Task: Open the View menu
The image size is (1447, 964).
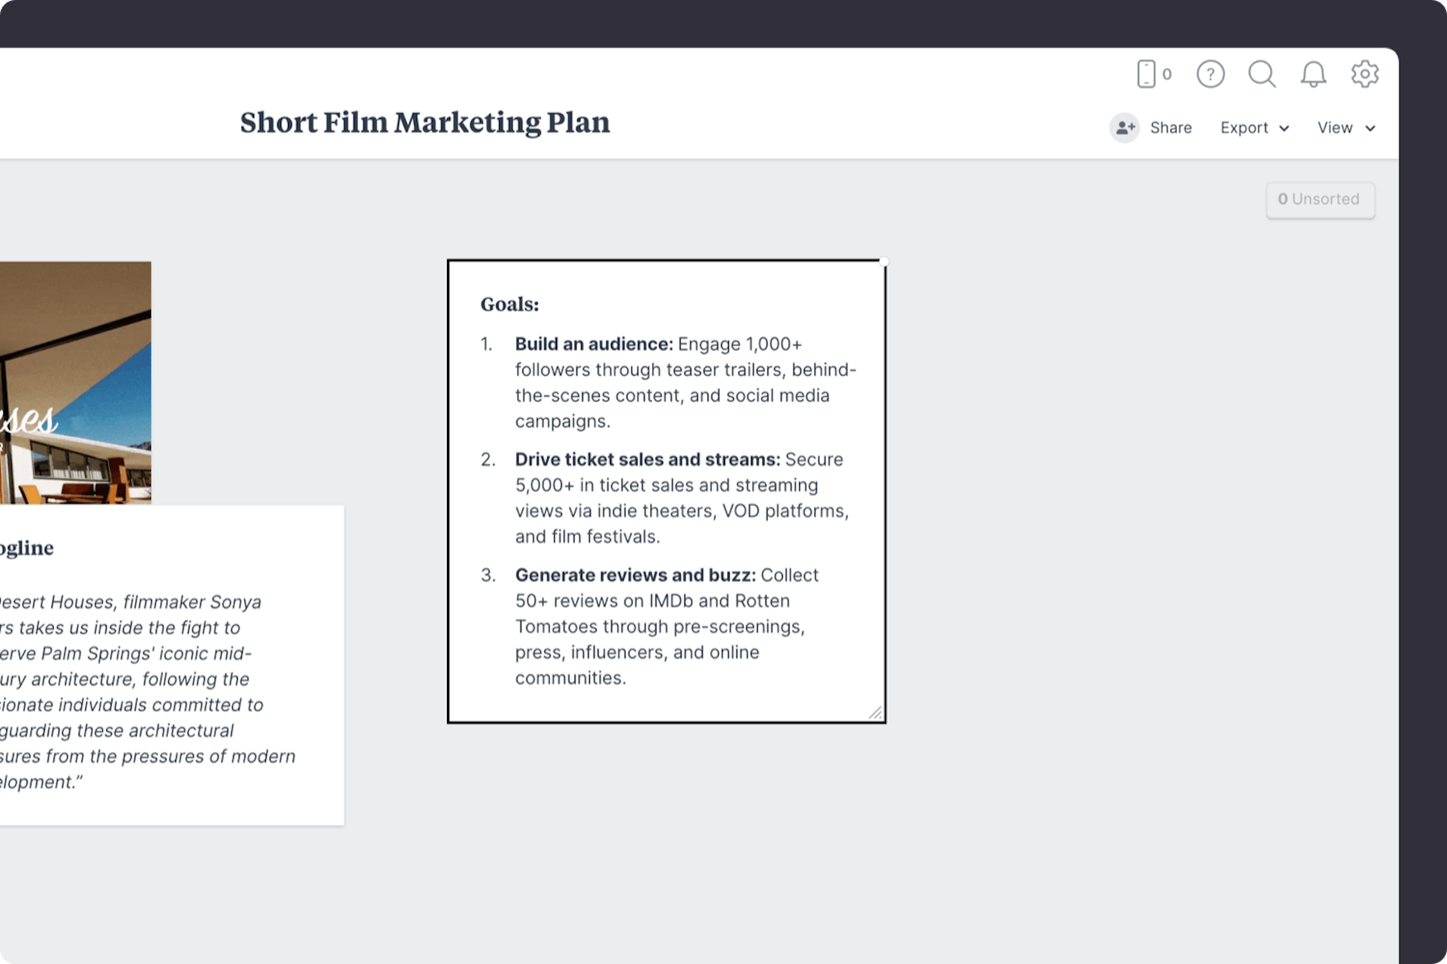Action: (x=1334, y=128)
